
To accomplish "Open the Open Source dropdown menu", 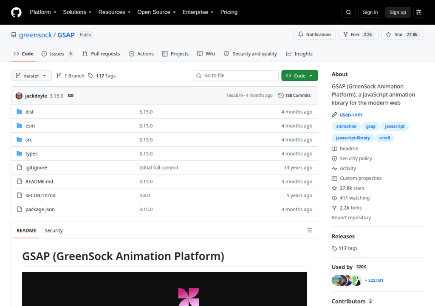I will pos(156,12).
